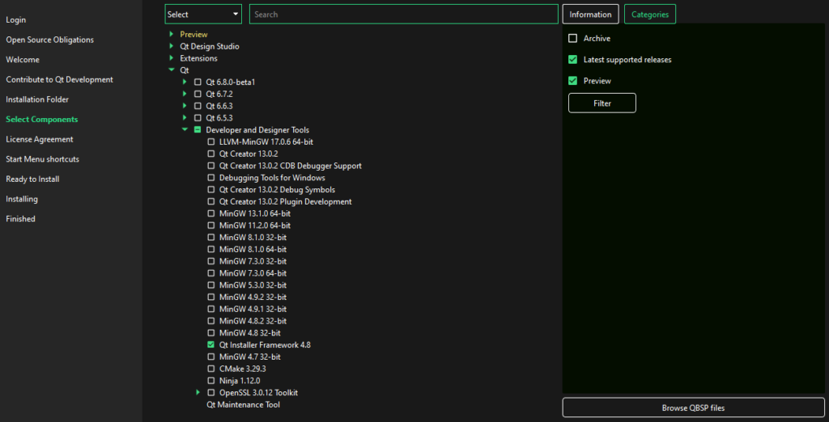Click into the Search field
The height and width of the screenshot is (422, 829).
click(403, 15)
